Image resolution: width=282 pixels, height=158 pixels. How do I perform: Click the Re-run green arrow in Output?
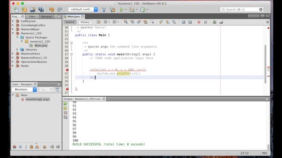66,104
